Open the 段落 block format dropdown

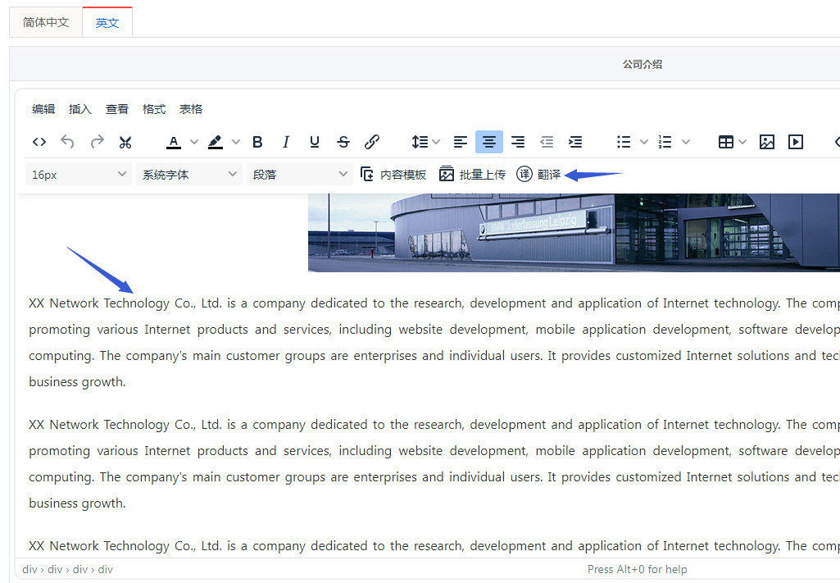click(x=299, y=174)
